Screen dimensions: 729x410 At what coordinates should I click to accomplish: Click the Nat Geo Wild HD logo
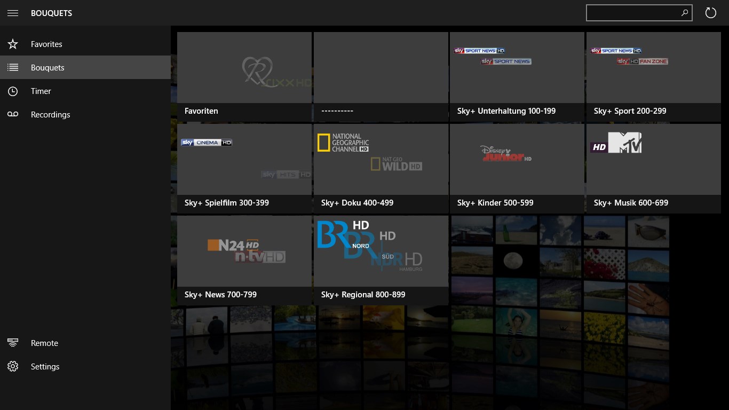[x=397, y=164]
